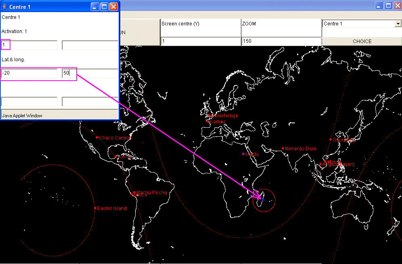Click the Screen centre (Y) label
Image resolution: width=402 pixels, height=264 pixels.
click(x=180, y=24)
